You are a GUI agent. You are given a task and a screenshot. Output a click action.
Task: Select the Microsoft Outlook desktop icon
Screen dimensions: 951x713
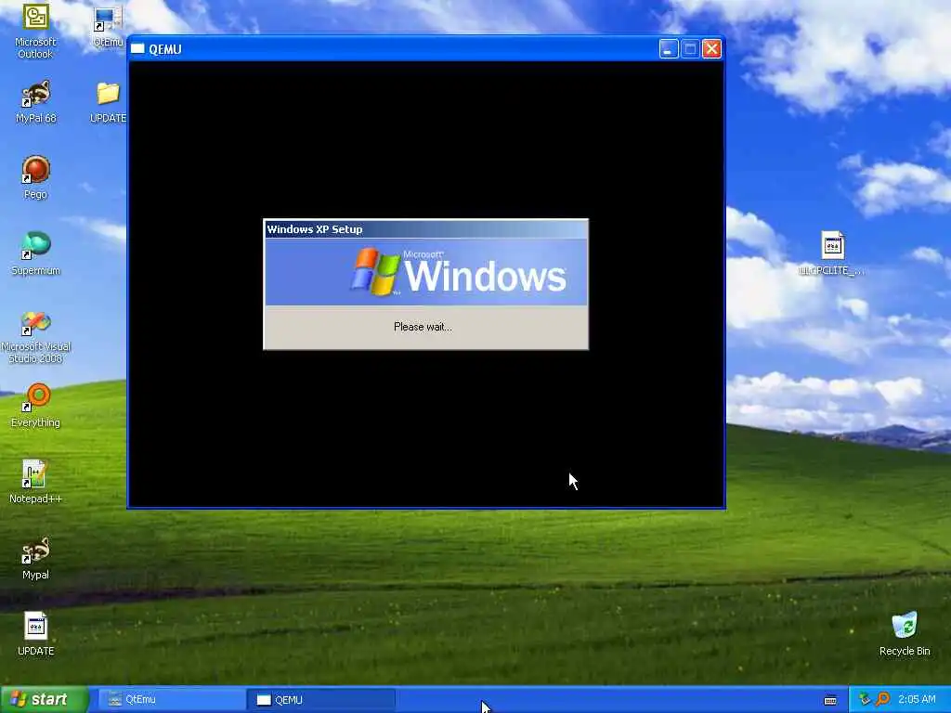(x=35, y=31)
